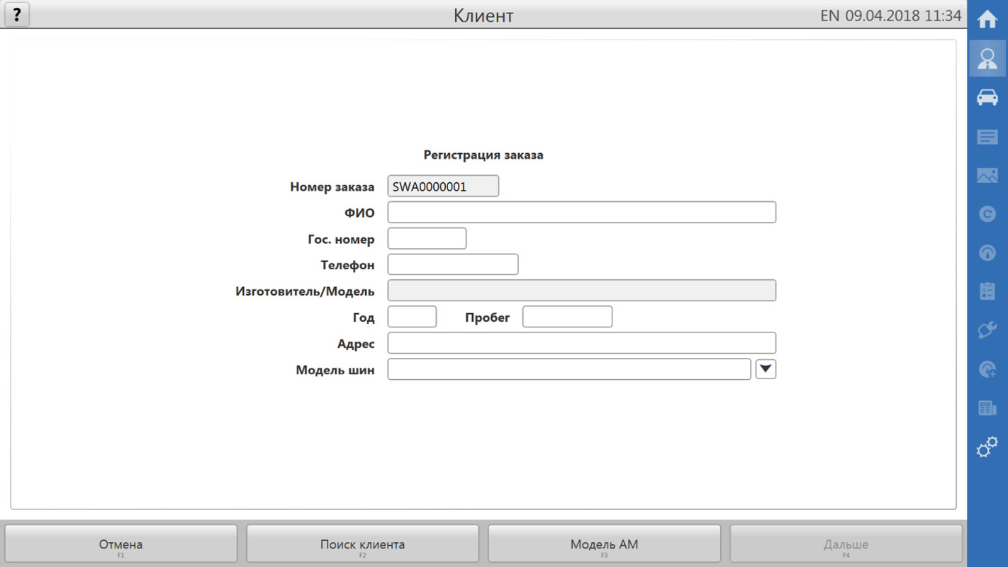The image size is (1008, 567).
Task: Click the wrench adjustment icon in sidebar
Action: click(x=987, y=330)
